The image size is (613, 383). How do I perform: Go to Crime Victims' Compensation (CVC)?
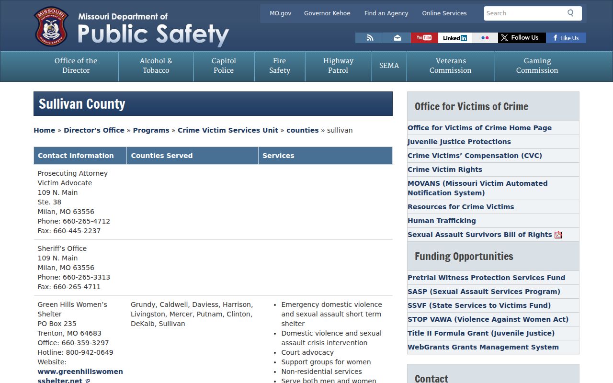[x=475, y=156]
